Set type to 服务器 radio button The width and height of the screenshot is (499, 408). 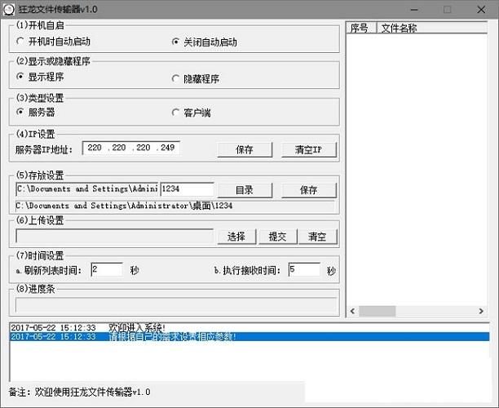tap(21, 112)
